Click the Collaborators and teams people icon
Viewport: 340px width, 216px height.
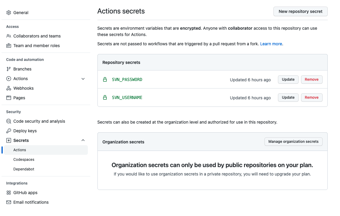(9, 36)
